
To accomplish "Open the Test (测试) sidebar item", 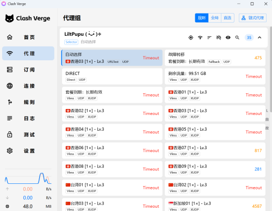I will [28, 135].
